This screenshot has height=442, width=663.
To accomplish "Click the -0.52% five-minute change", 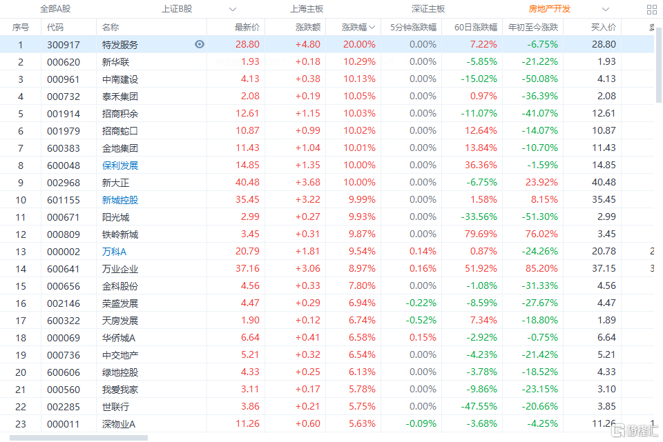I will point(421,321).
